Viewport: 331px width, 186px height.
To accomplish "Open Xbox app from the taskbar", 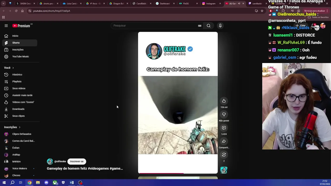I will (x=55, y=183).
